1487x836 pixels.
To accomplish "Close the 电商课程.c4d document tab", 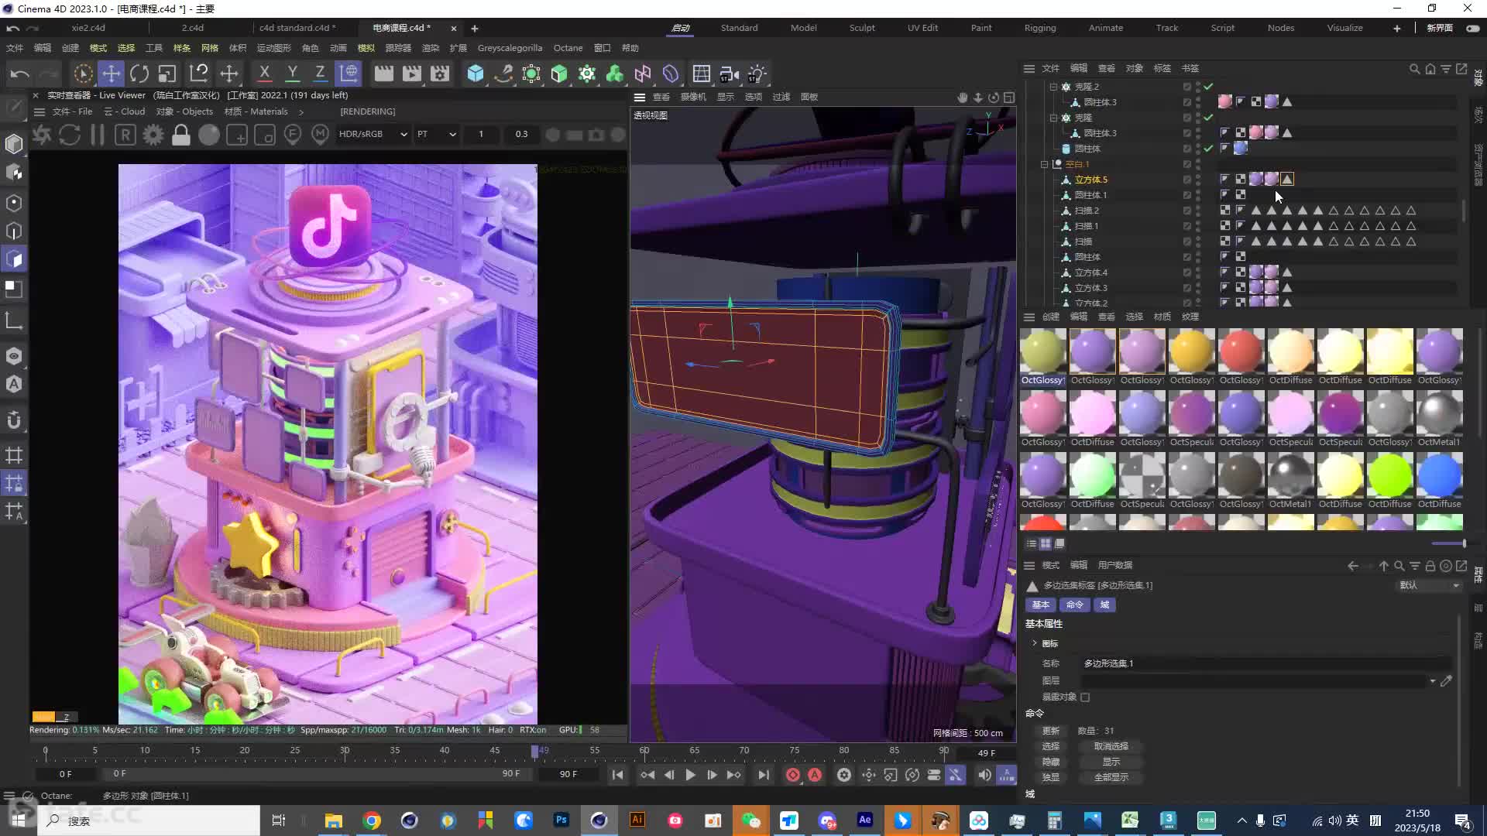I will pos(454,29).
